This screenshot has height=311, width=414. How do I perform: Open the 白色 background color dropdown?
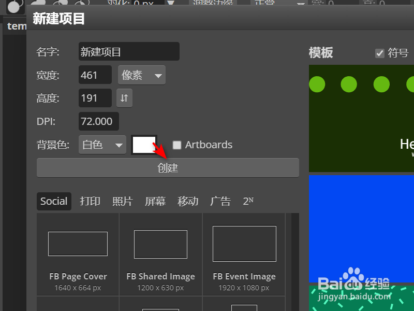click(x=102, y=145)
